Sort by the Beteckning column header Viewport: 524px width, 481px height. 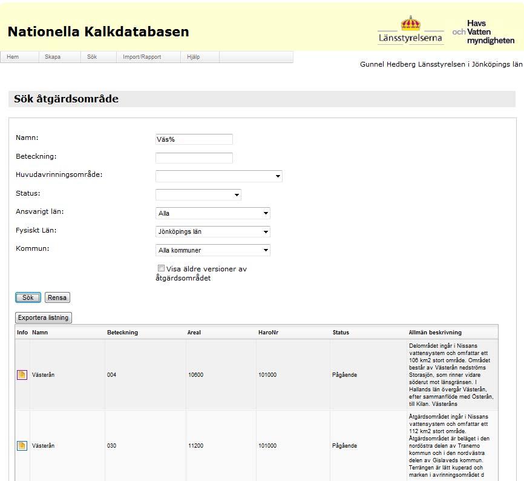point(122,333)
